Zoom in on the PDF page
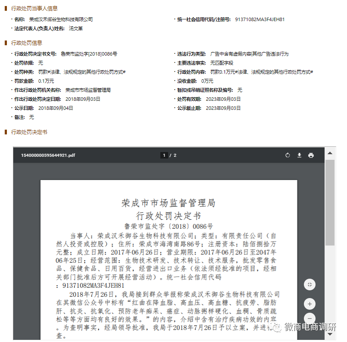This screenshot has width=347, height=342. 309,304
